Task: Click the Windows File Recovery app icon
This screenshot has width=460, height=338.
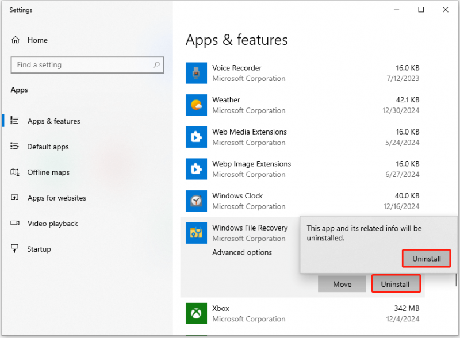Action: pos(196,233)
